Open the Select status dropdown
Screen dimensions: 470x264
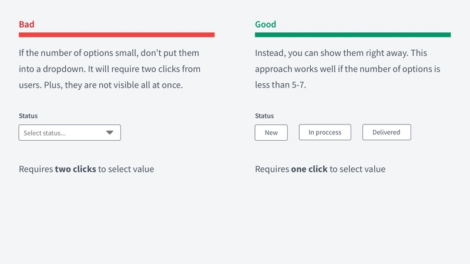click(69, 133)
